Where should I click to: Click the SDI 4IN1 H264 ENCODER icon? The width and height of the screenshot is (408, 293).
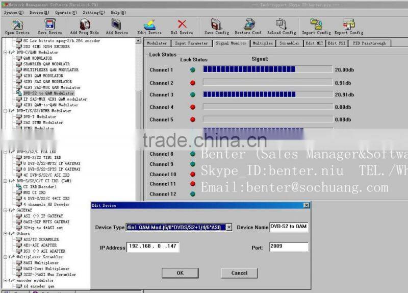click(x=19, y=46)
